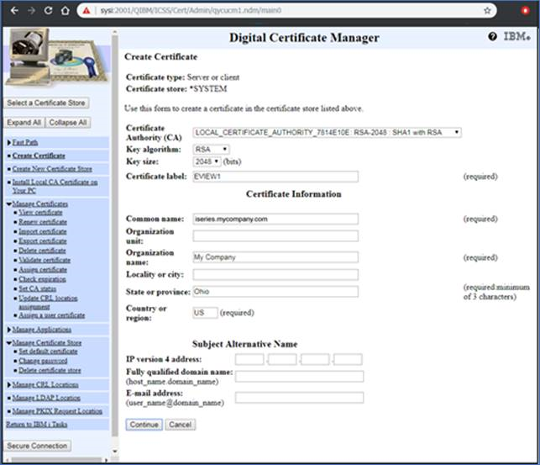Open the Manage PKIX Request Location link
This screenshot has height=465, width=540.
point(57,411)
